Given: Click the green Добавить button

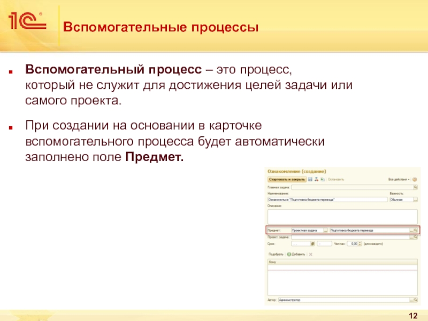Looking at the screenshot, I should tap(296, 254).
